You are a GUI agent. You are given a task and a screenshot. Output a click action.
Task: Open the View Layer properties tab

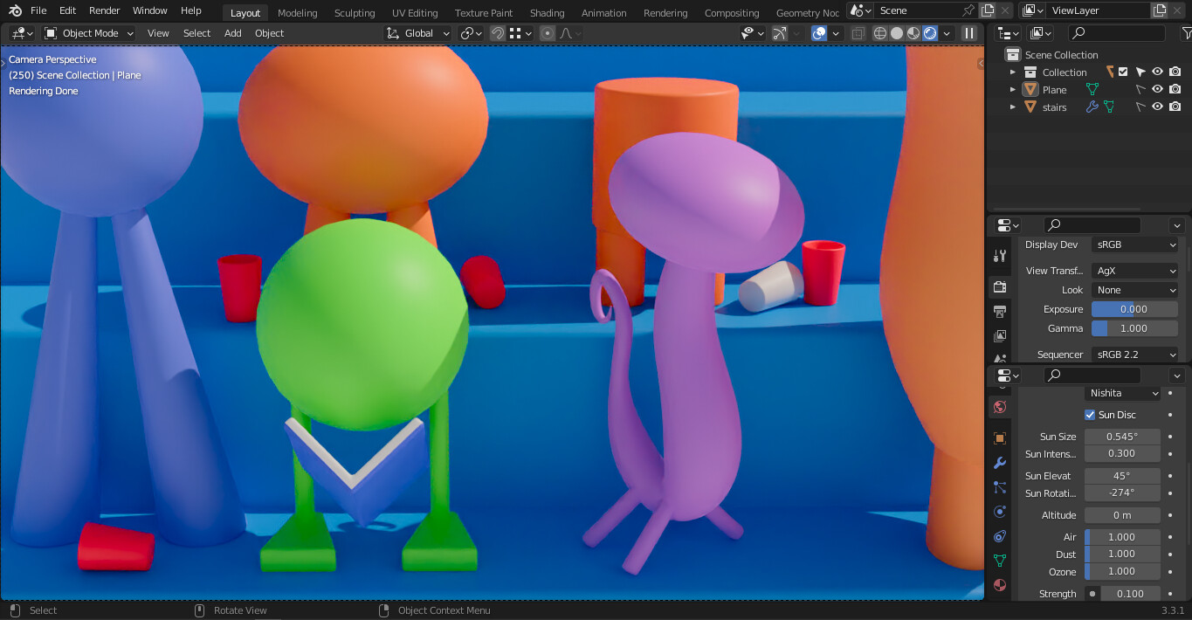coord(1000,335)
